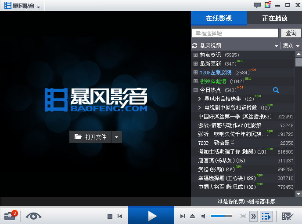302x224 pixels.
Task: Open the colorful skin icon
Action: tap(268, 5)
